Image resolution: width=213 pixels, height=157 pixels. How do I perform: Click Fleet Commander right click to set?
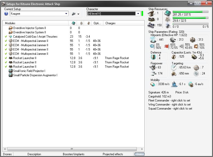tap(169, 100)
